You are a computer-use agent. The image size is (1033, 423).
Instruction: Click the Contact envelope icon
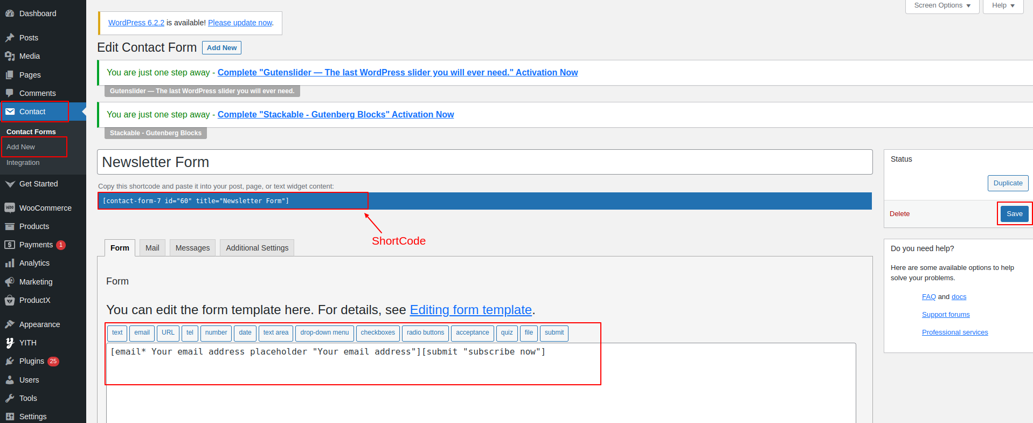pyautogui.click(x=10, y=112)
